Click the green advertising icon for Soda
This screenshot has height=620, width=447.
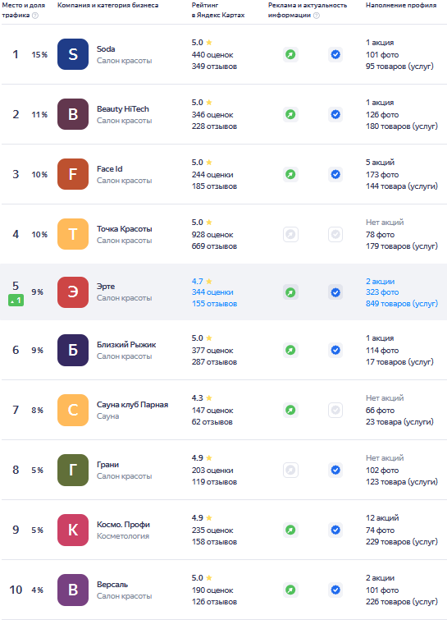[x=290, y=54]
